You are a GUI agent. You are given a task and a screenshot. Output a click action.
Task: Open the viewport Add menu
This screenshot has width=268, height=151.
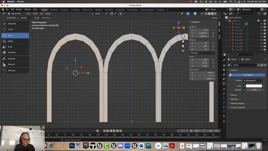click(x=41, y=14)
